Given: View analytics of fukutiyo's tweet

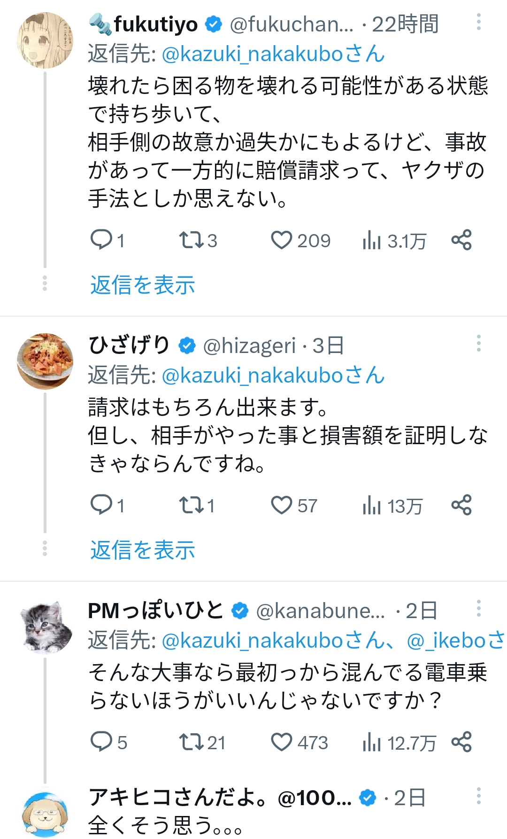Looking at the screenshot, I should pyautogui.click(x=371, y=241).
